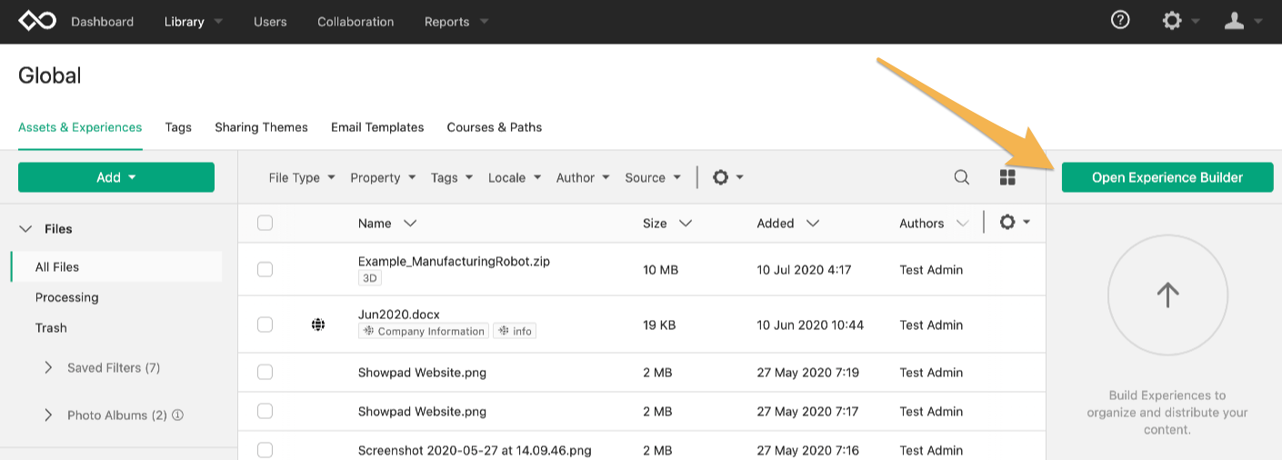The image size is (1282, 460).
Task: Open the Add dropdown button
Action: tap(116, 177)
